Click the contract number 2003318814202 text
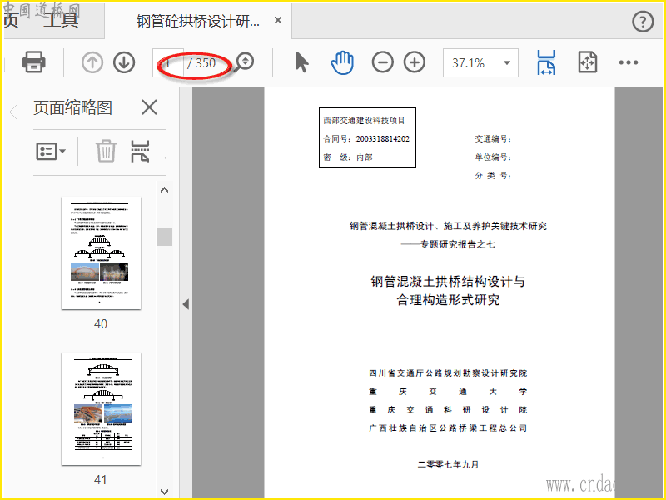The width and height of the screenshot is (666, 500). [383, 138]
